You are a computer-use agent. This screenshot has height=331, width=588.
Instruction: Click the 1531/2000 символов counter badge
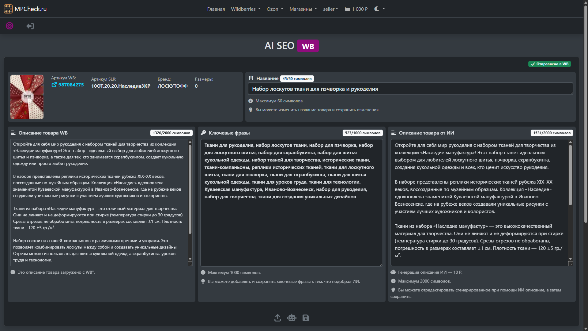point(552,133)
